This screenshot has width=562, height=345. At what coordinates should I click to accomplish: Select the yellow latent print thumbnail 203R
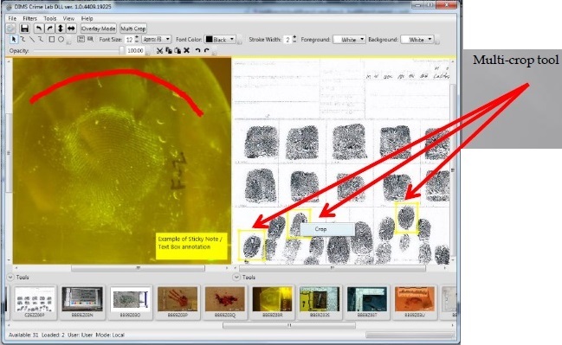tap(272, 302)
